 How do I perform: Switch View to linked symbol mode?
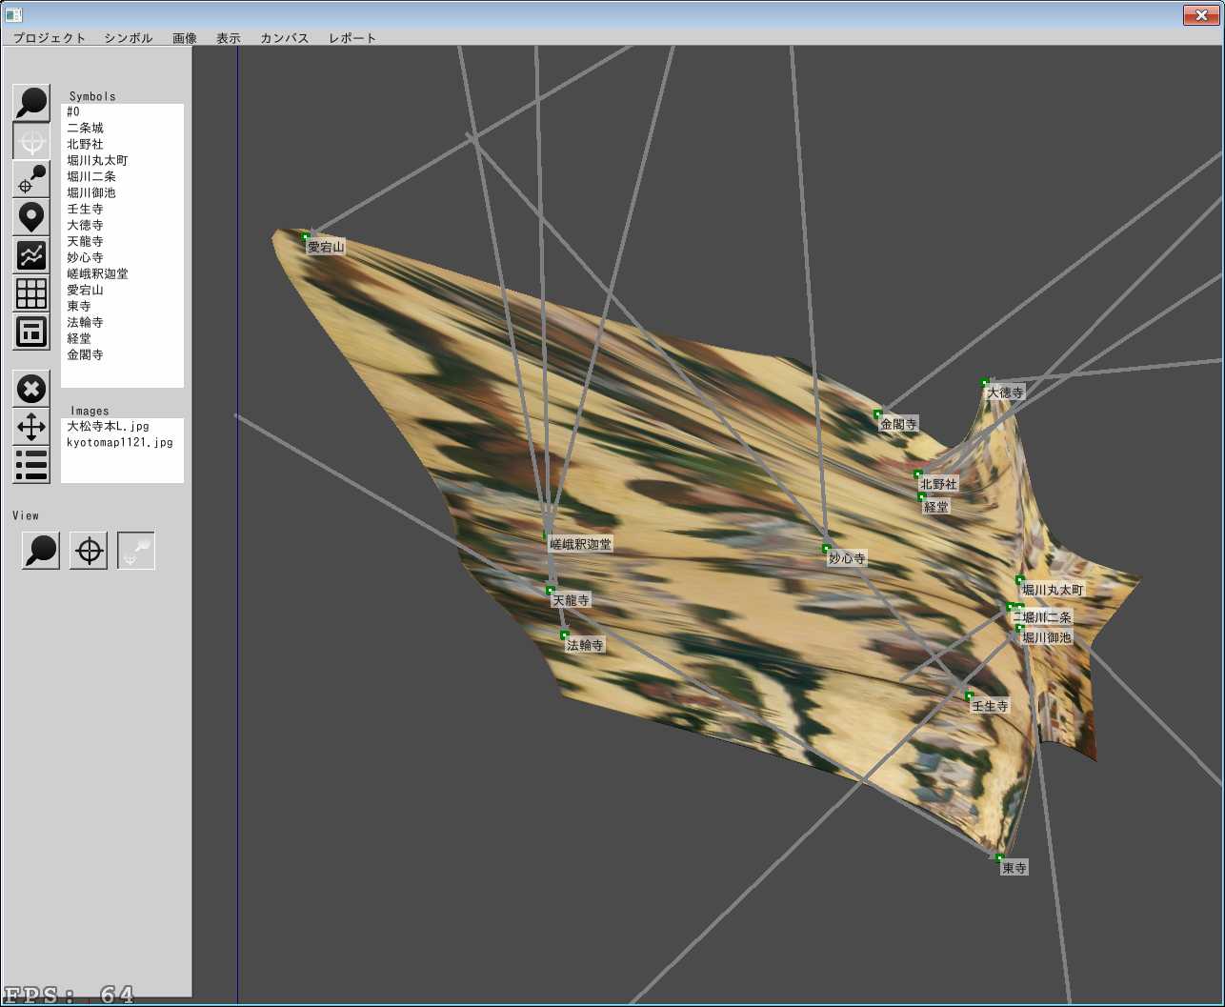[136, 551]
